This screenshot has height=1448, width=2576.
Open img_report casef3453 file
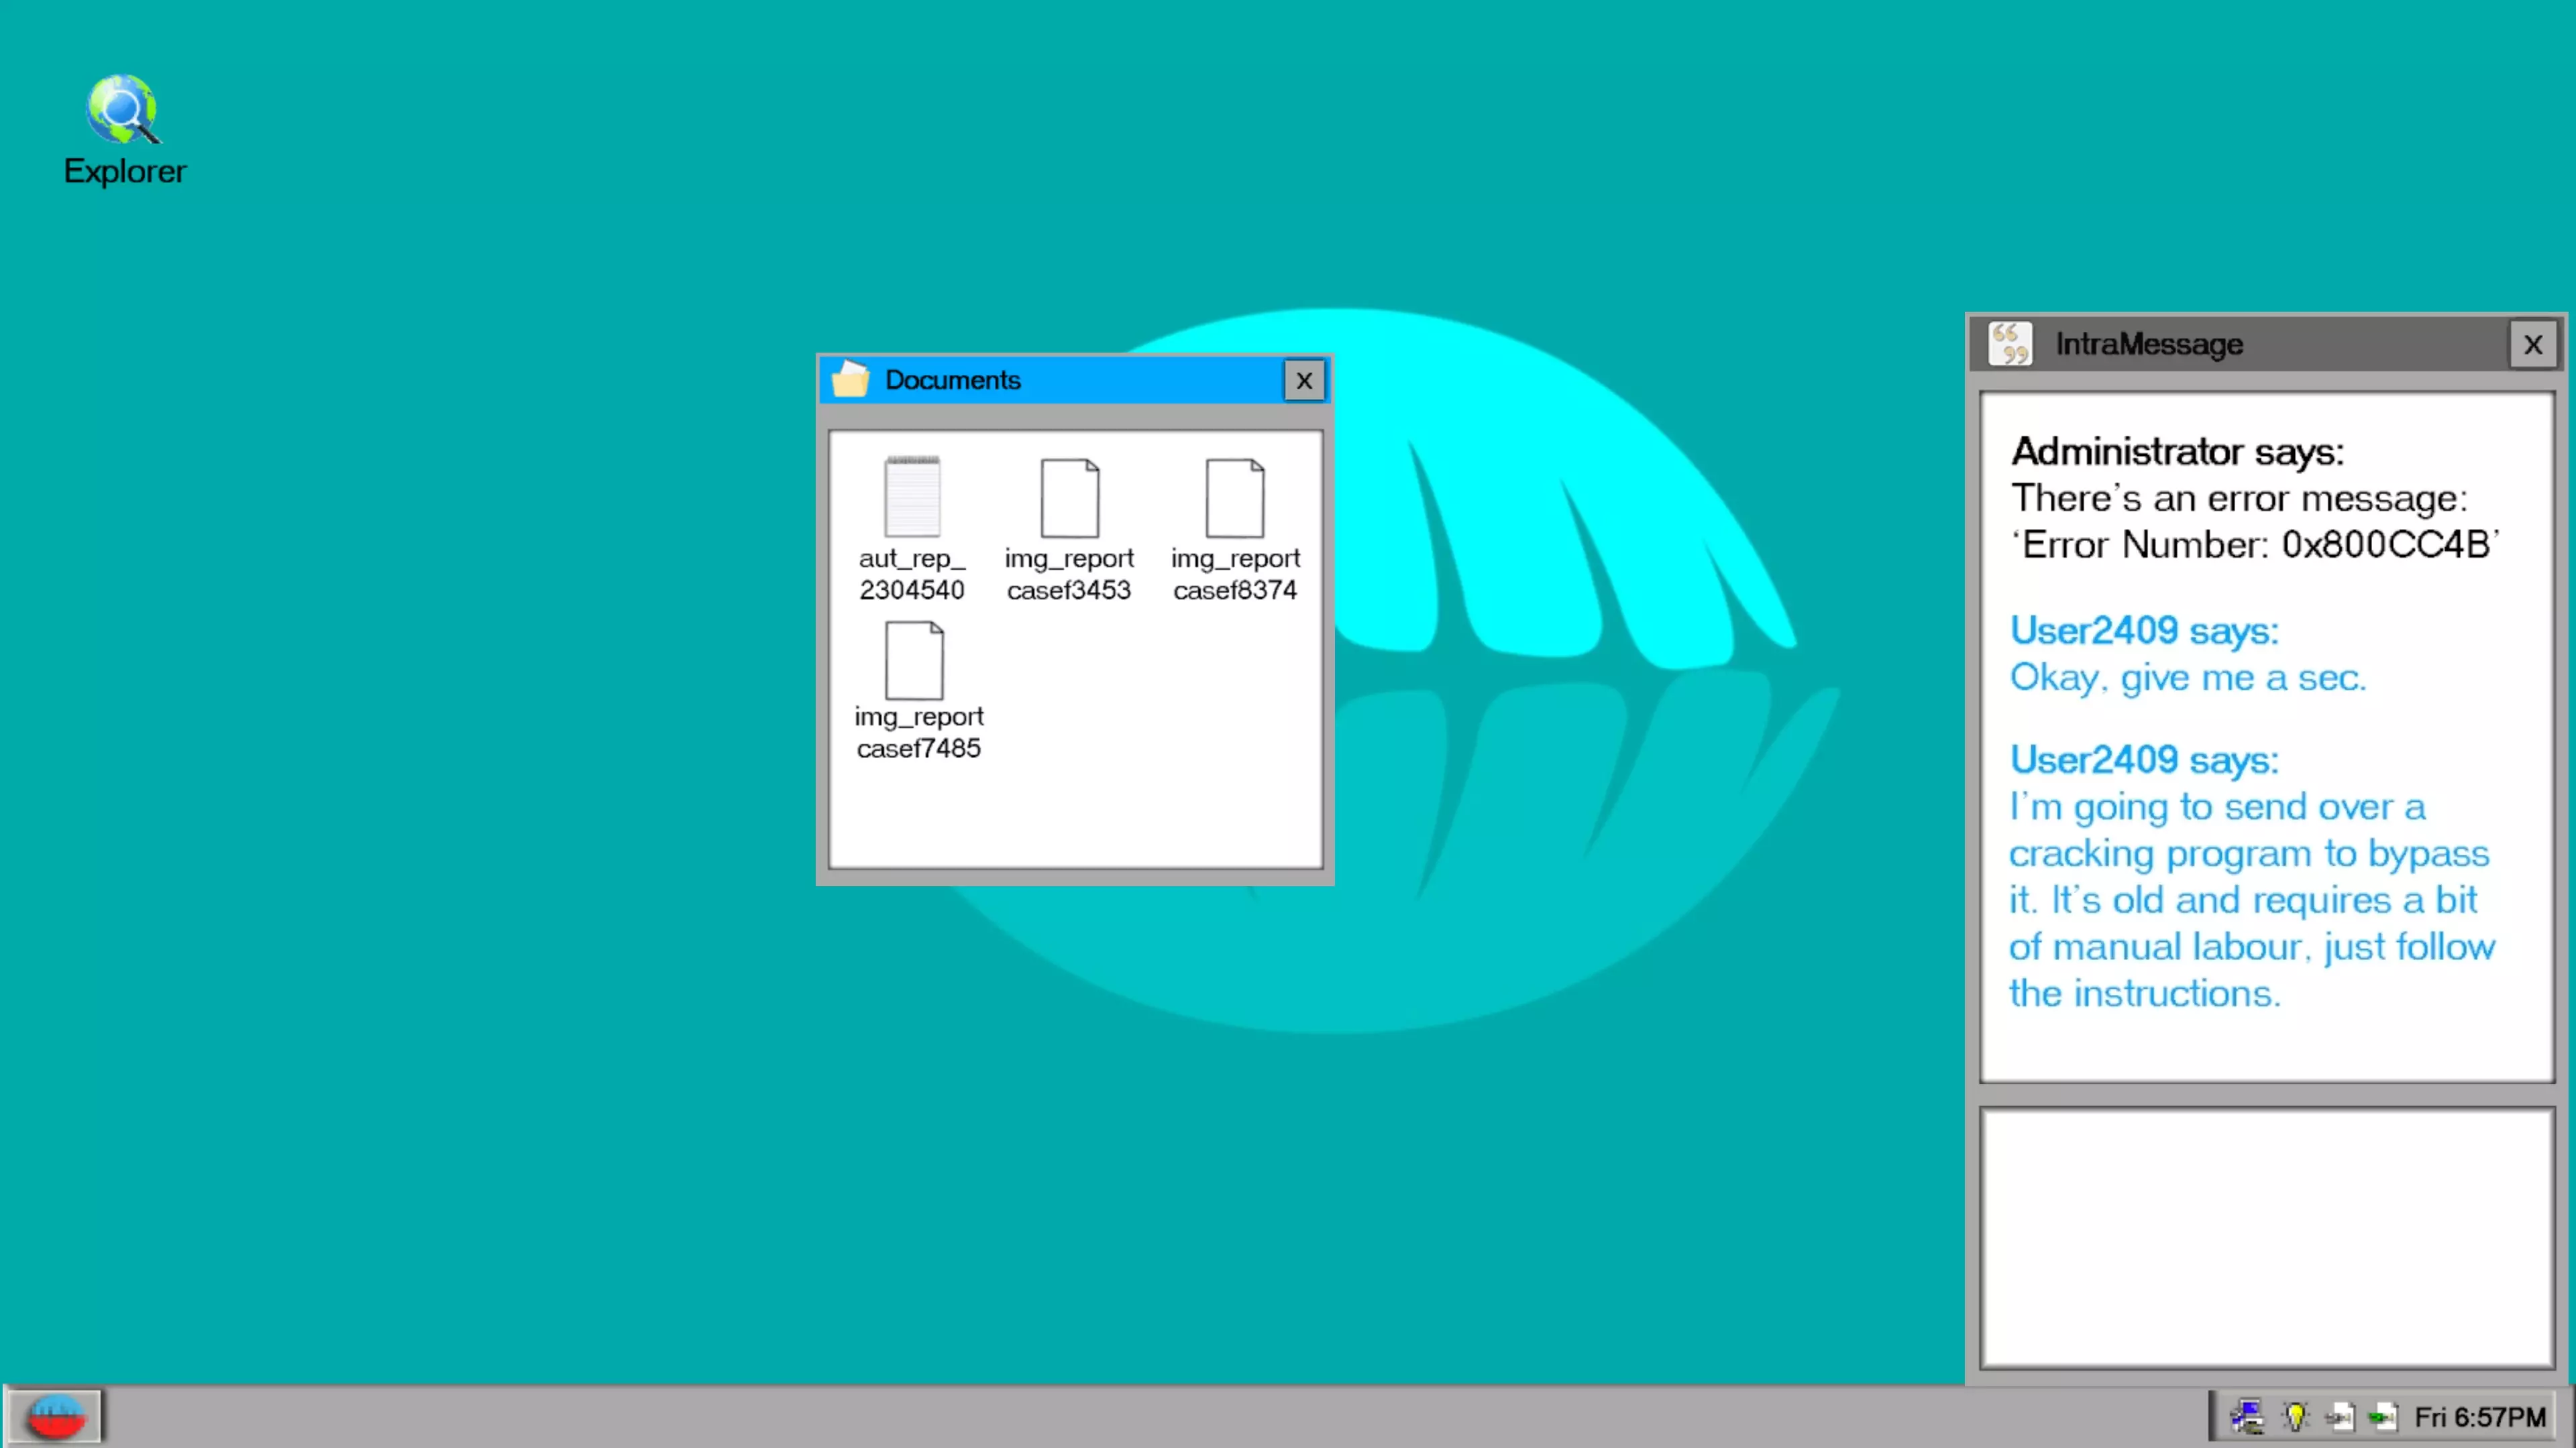tap(1069, 497)
